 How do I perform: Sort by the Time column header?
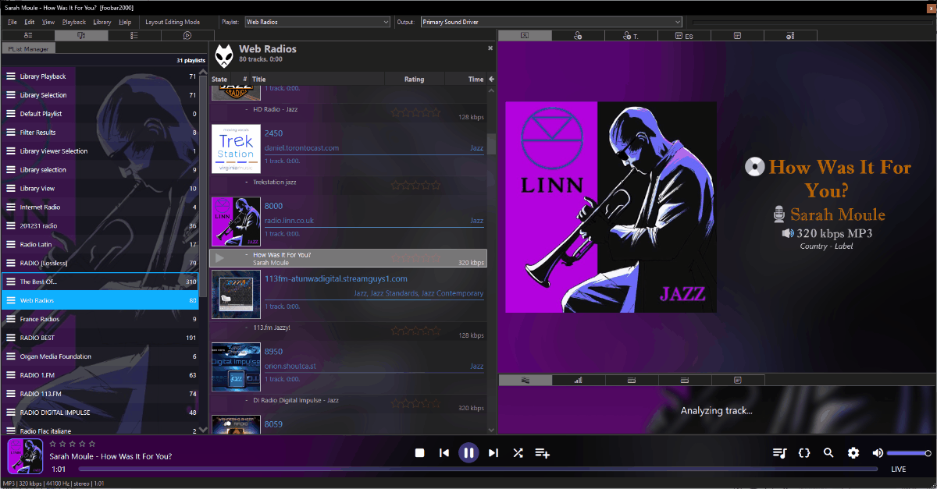coord(476,79)
